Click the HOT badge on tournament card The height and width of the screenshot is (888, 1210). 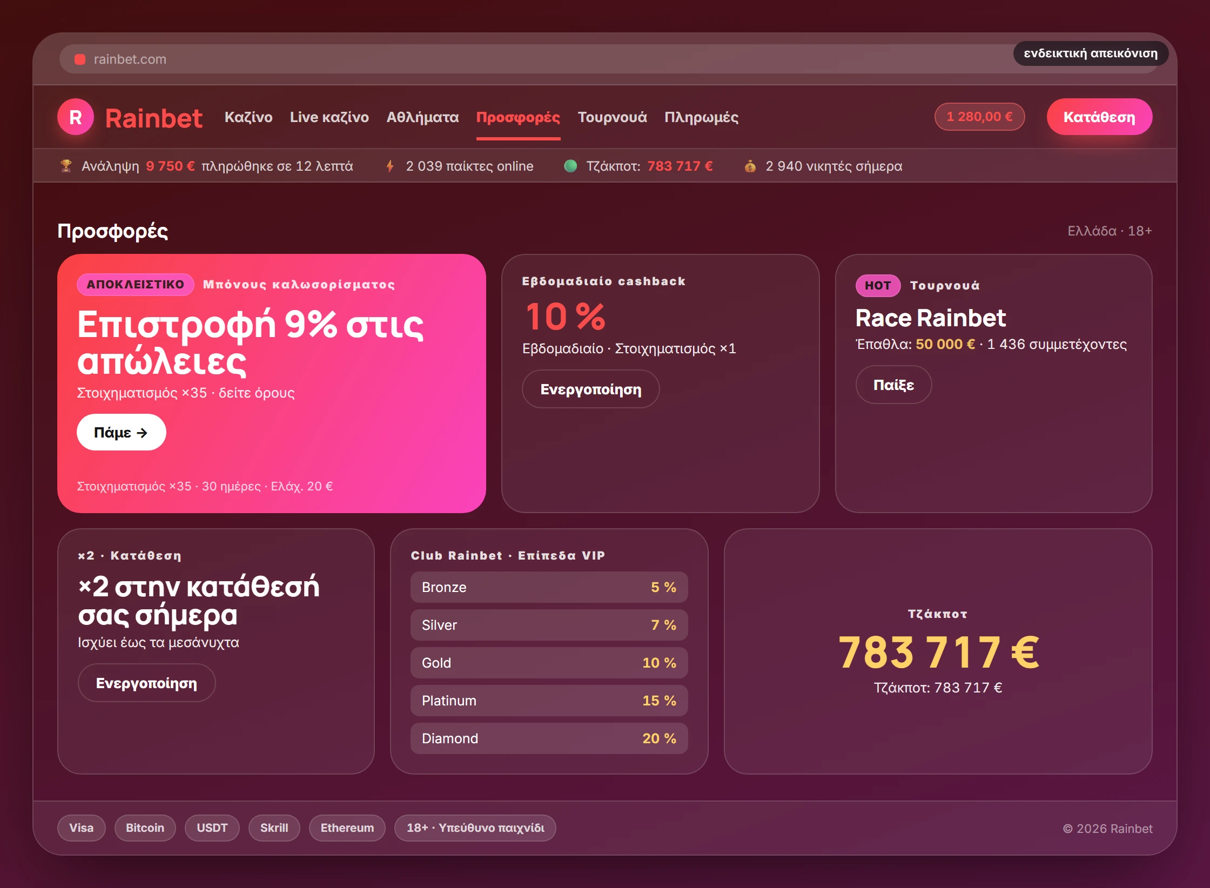(x=878, y=285)
